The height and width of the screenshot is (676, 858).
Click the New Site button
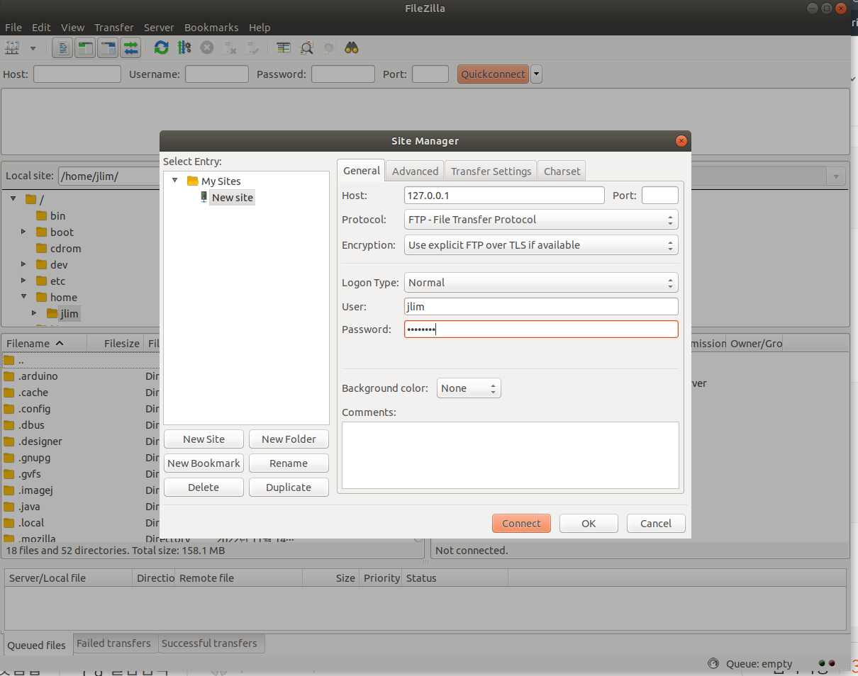coord(204,439)
